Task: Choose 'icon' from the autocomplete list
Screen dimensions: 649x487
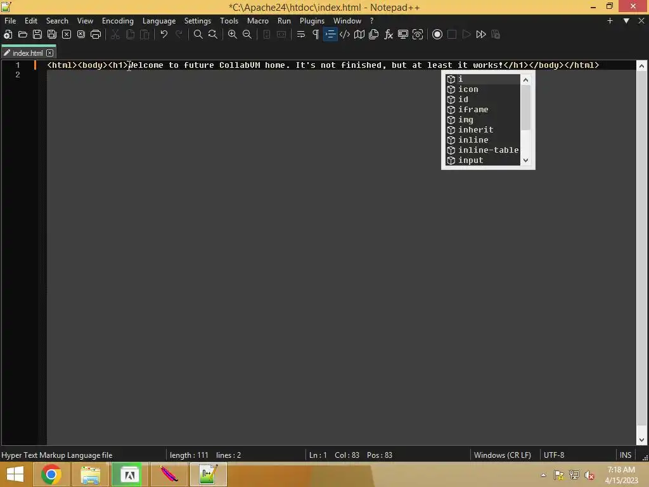Action: tap(482, 89)
